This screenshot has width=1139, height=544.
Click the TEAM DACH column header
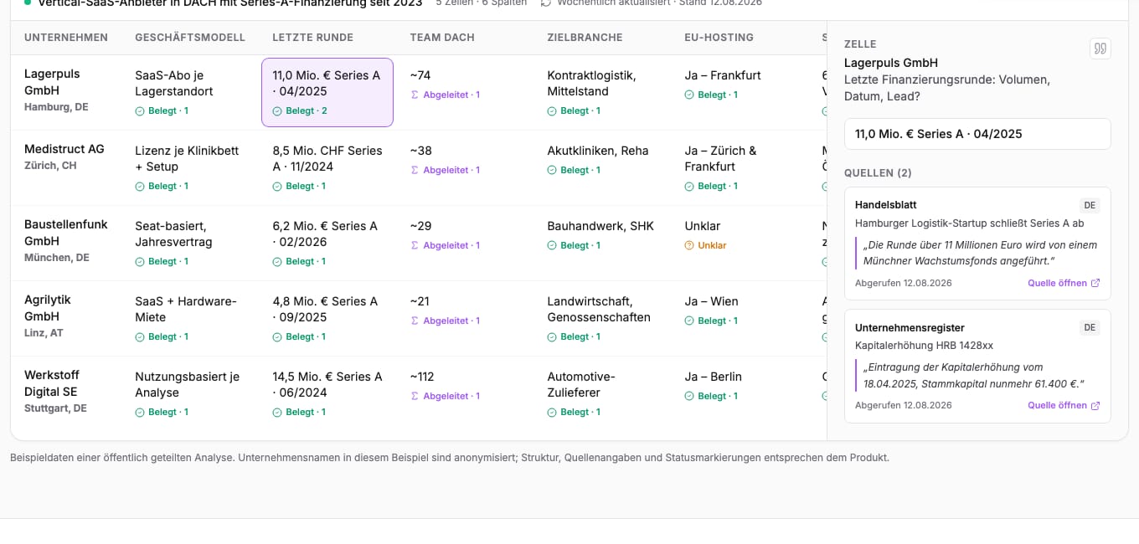[x=442, y=38]
